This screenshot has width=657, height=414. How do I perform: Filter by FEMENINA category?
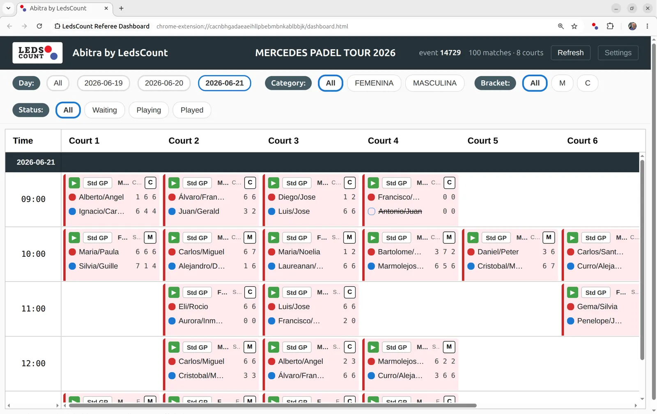[374, 83]
